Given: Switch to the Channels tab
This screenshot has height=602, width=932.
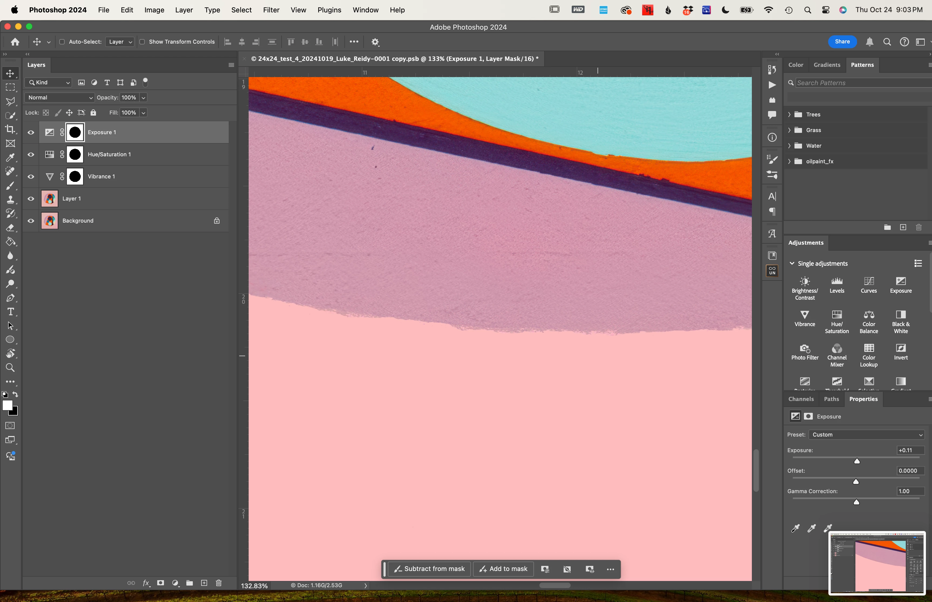Looking at the screenshot, I should click(801, 399).
